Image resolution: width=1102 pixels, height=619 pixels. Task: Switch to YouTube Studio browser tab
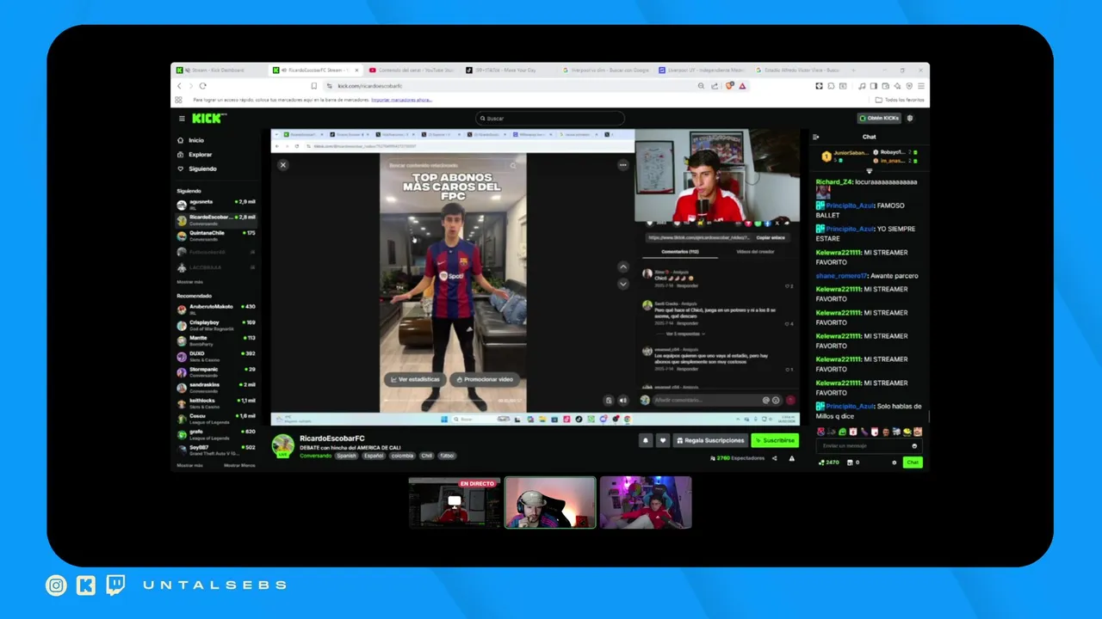coord(412,70)
